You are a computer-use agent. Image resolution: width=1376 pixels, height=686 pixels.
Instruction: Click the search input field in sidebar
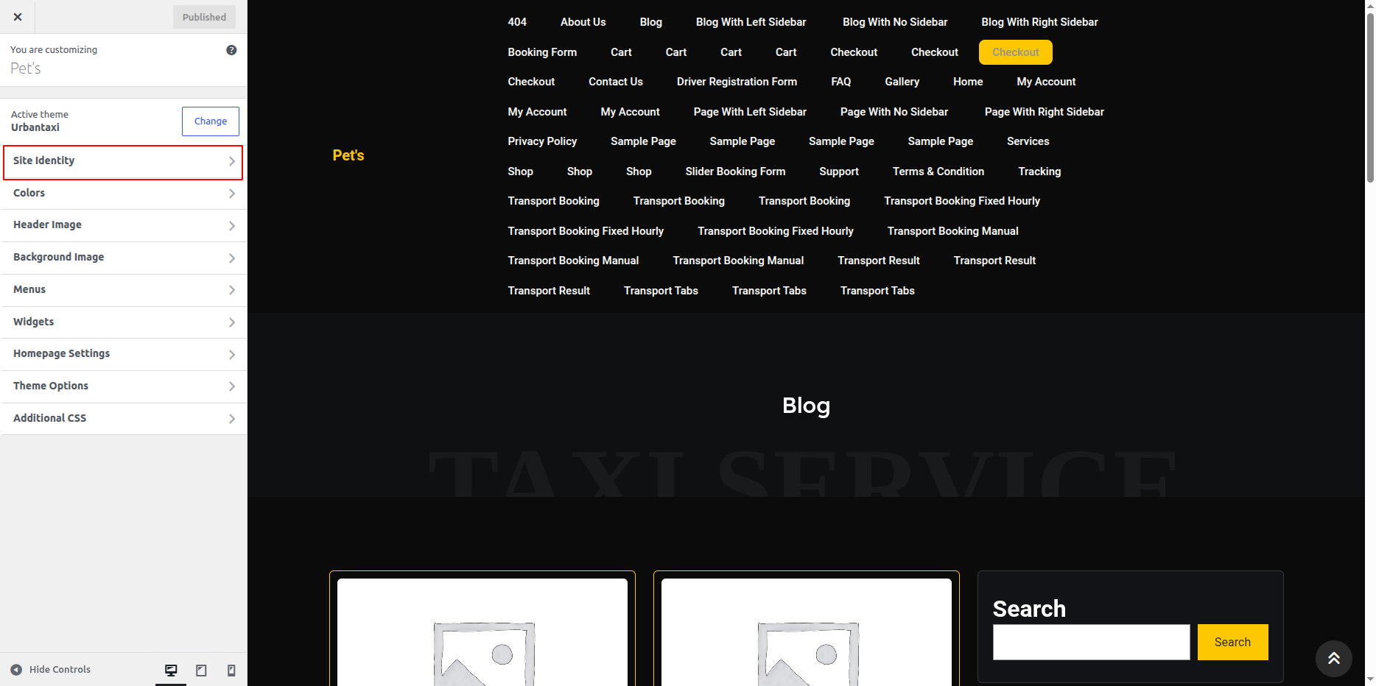coord(1091,643)
